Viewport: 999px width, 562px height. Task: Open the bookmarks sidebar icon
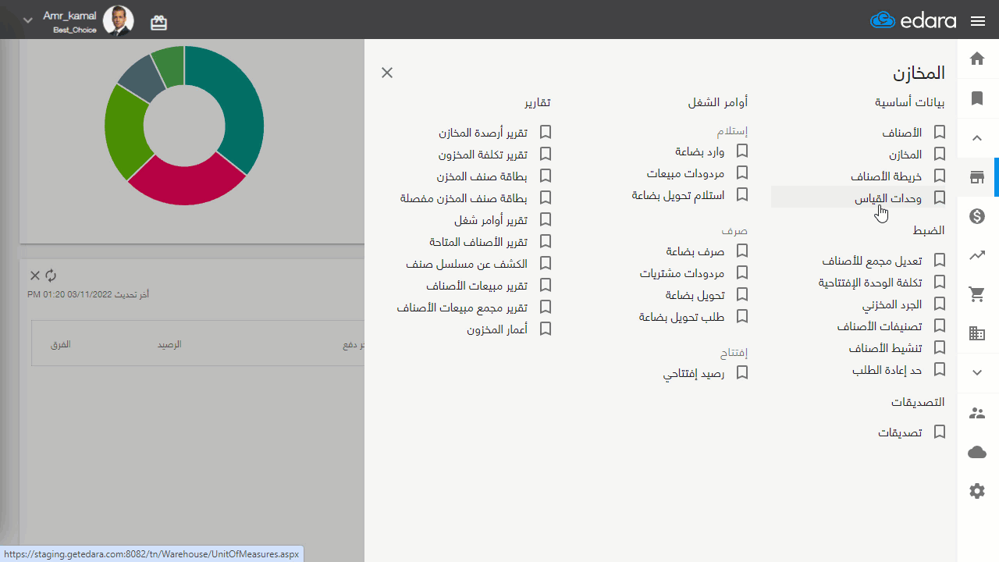pyautogui.click(x=977, y=98)
